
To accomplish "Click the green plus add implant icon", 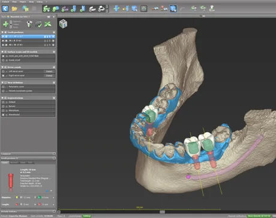I will (x=5, y=24).
